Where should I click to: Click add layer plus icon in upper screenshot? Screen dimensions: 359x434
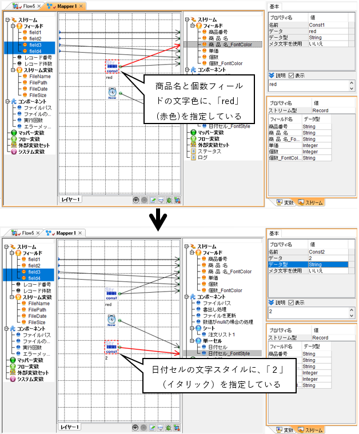(x=135, y=200)
